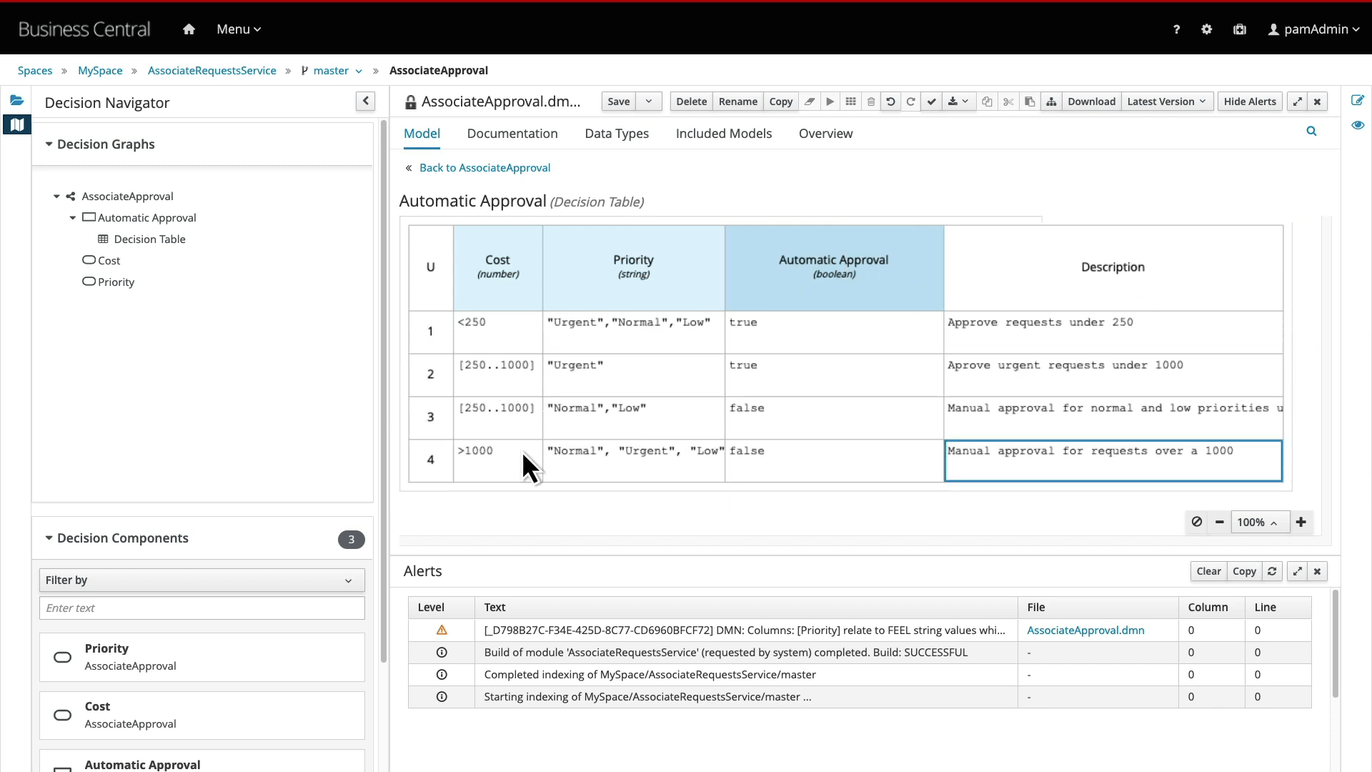Switch to the Model tab

(x=422, y=134)
